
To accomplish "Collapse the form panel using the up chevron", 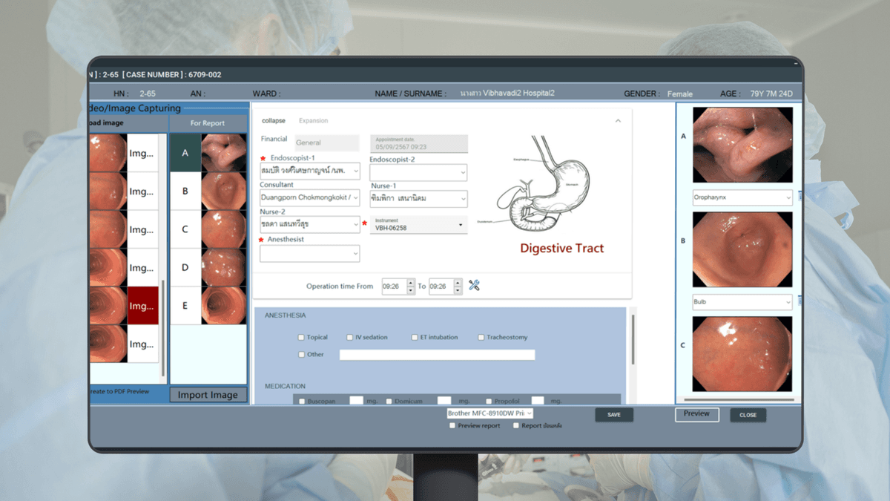I will point(618,120).
